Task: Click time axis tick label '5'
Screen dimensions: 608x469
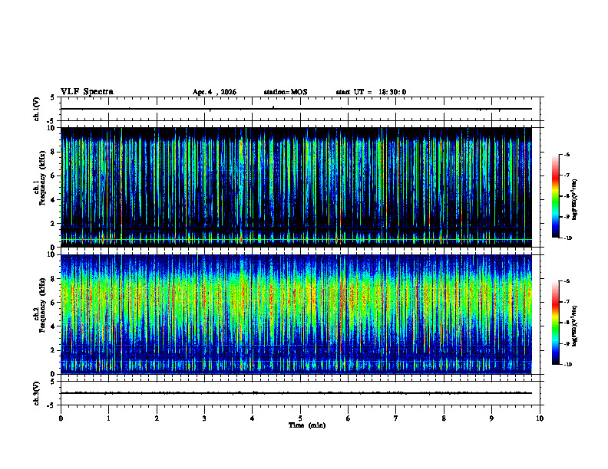Action: click(300, 418)
